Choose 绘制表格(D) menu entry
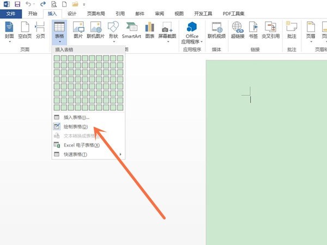The width and height of the screenshot is (327, 245). tap(88, 127)
